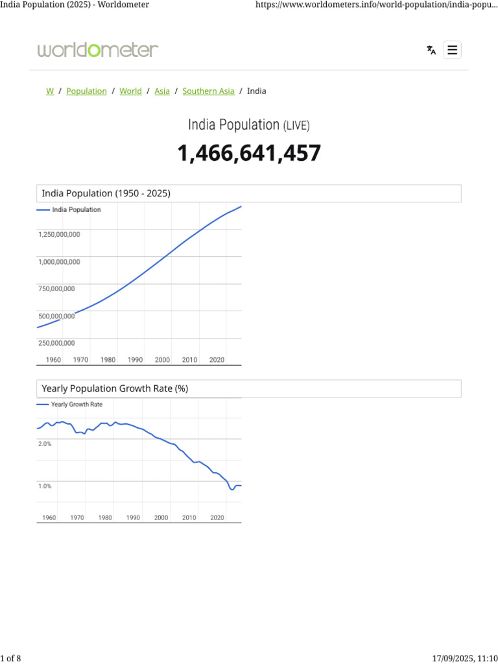Select the Southern Asia breadcrumb link
Screen dimensions: 498x664
(208, 91)
